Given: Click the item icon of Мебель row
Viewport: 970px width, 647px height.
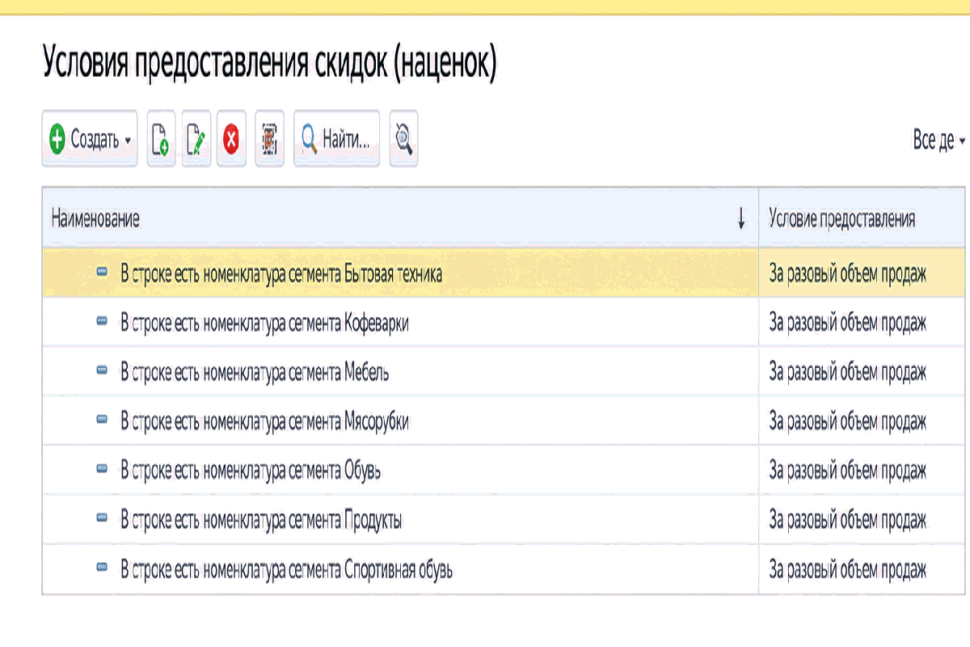Looking at the screenshot, I should point(102,370).
